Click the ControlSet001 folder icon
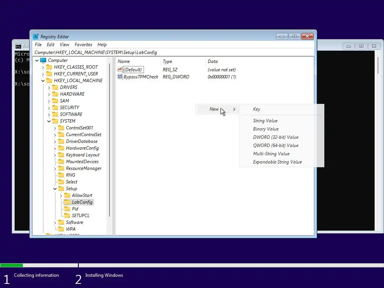 (x=61, y=128)
